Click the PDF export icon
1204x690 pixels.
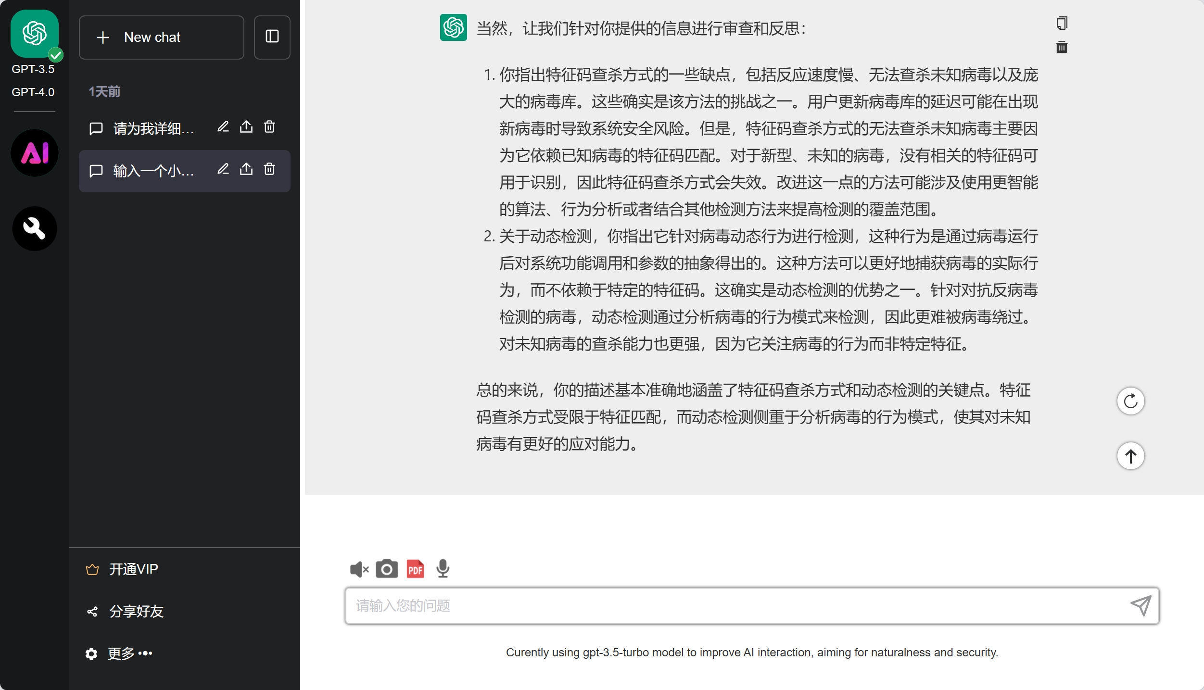pyautogui.click(x=415, y=569)
